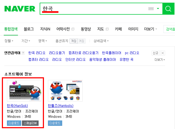The image size is (175, 129).
Task: Open the 정렬 sort dropdown
Action: pos(9,41)
